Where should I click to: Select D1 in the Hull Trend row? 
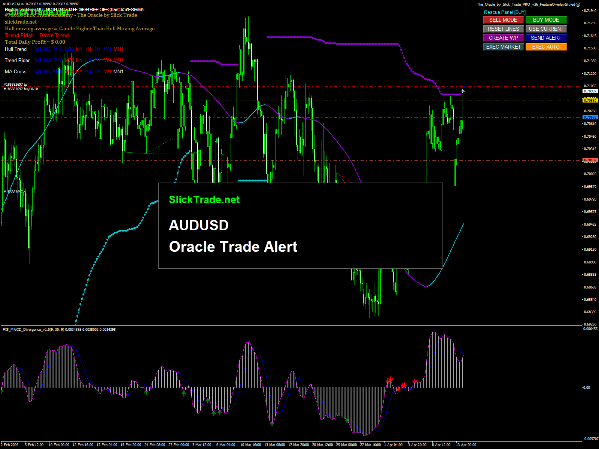point(97,49)
